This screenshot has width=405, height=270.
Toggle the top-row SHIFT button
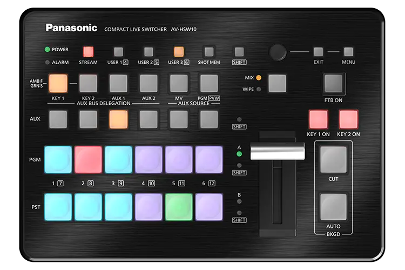pos(239,52)
